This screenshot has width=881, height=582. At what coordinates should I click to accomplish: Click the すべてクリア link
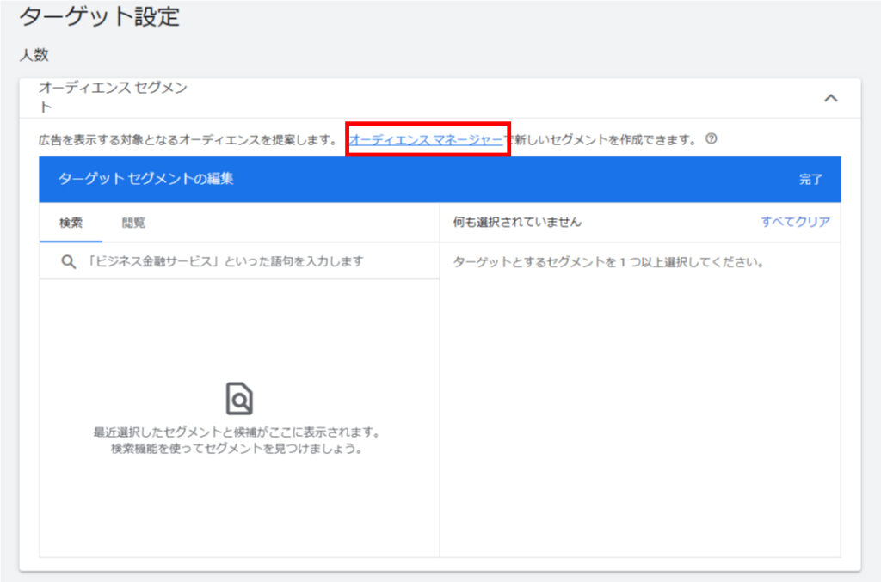coord(795,222)
